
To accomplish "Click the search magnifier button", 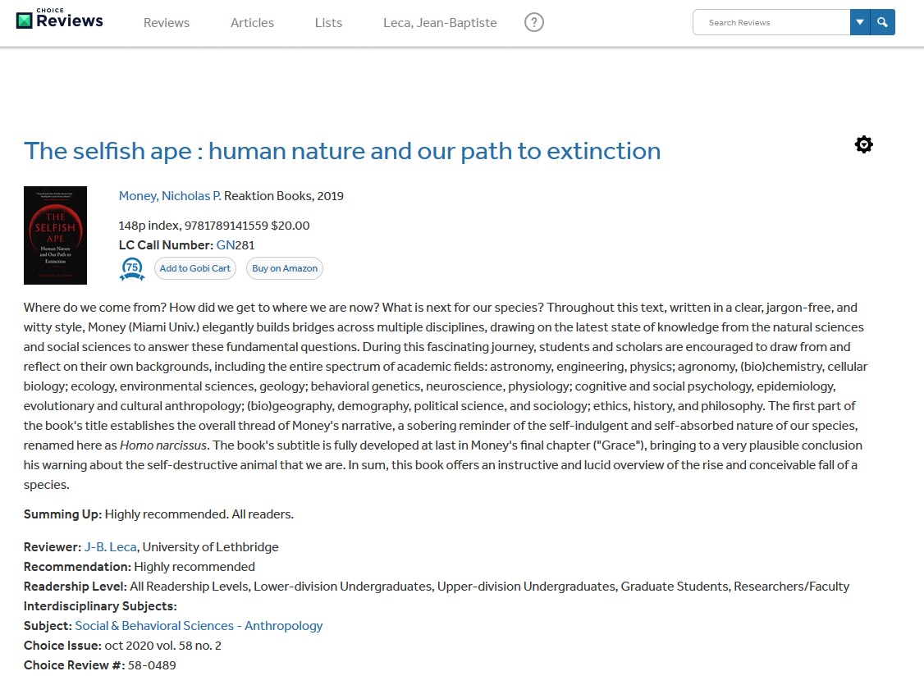I will point(882,23).
